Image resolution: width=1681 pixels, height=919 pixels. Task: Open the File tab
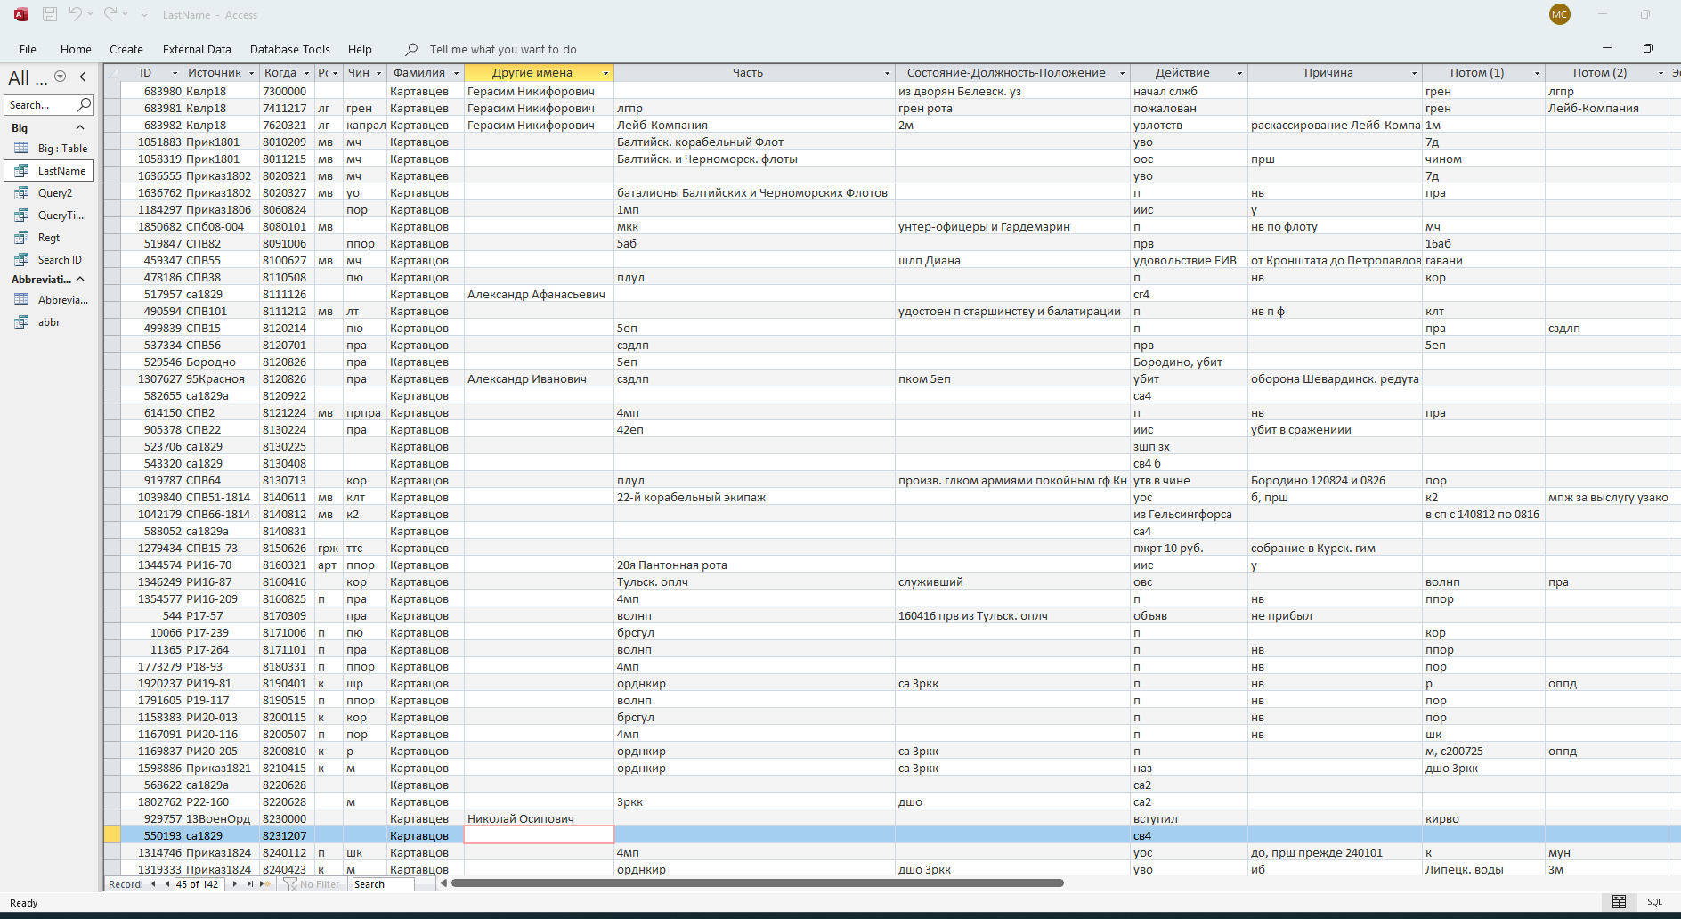[x=28, y=50]
